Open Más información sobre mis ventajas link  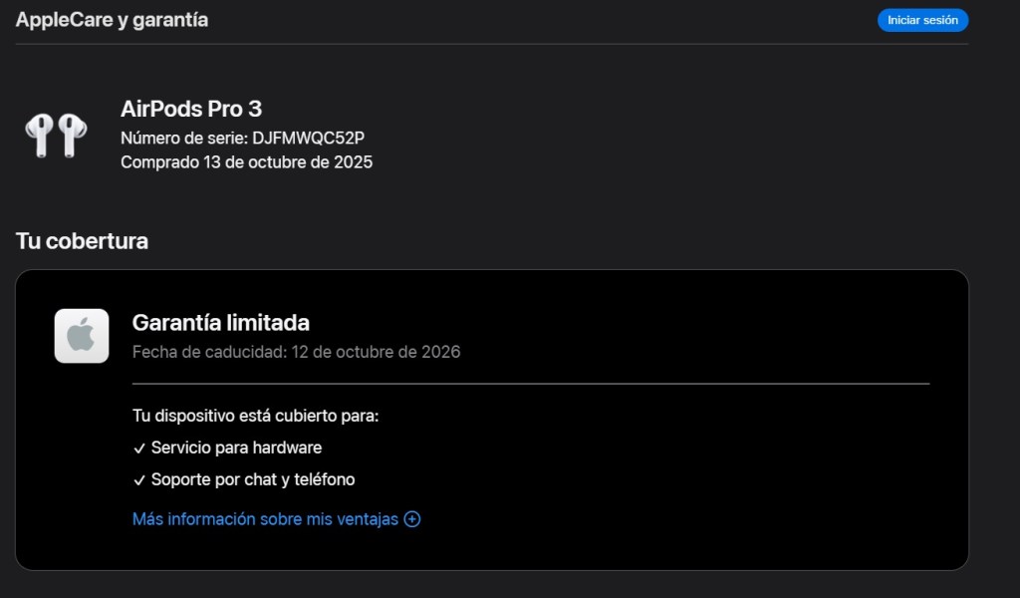pos(265,519)
